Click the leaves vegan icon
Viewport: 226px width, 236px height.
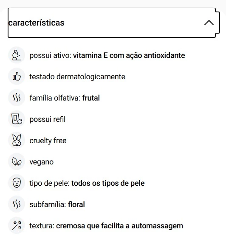pos(17,161)
